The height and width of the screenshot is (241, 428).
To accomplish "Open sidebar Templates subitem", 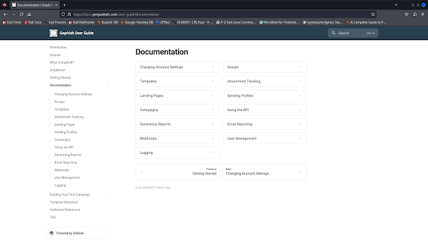I will coord(62,109).
